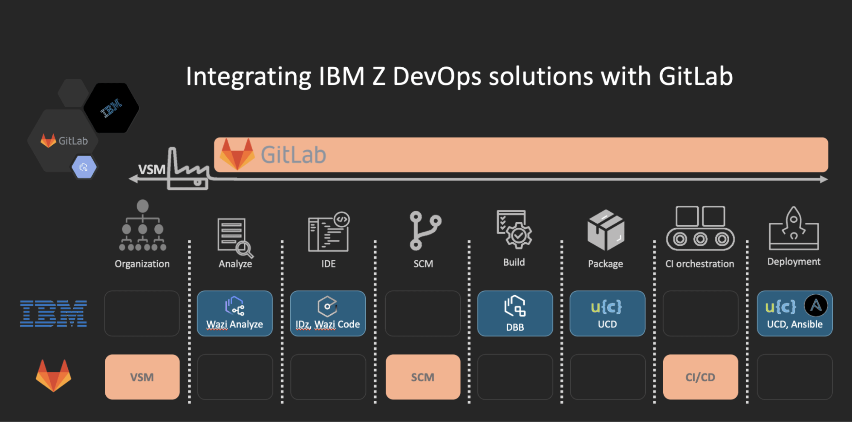852x422 pixels.
Task: Select the Build gear checklist icon
Action: [x=514, y=229]
